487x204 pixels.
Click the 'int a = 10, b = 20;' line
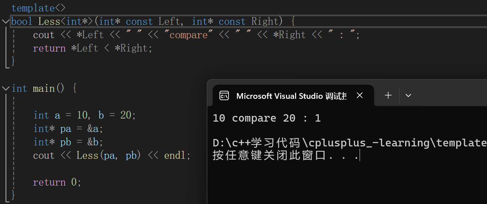(x=85, y=115)
